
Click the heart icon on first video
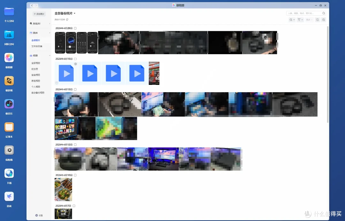57,83
